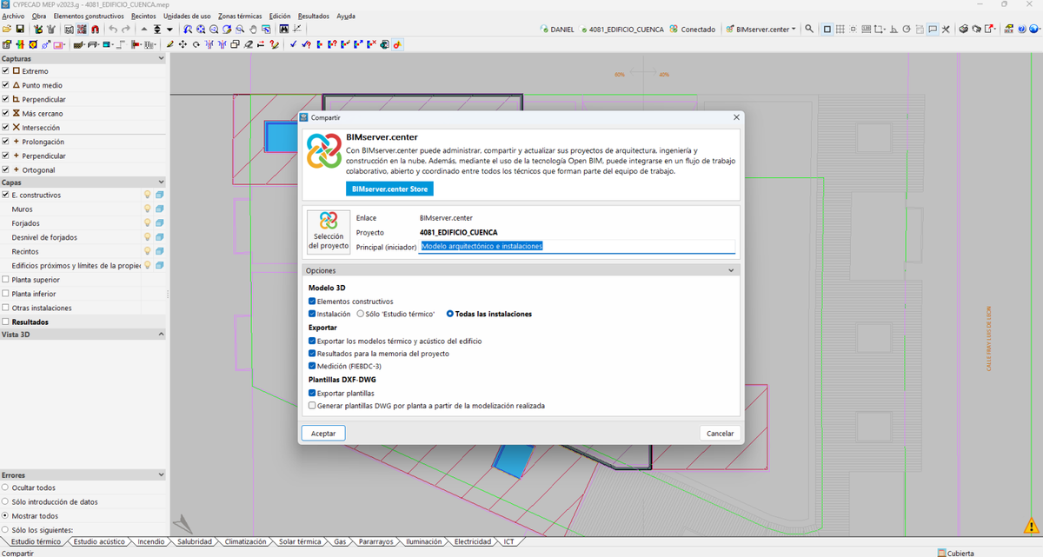
Task: Select Sólo 'Estudio térmico' radio option
Action: (361, 314)
